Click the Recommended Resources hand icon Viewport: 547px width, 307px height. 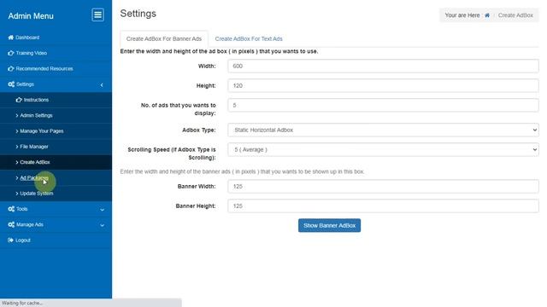coord(11,68)
